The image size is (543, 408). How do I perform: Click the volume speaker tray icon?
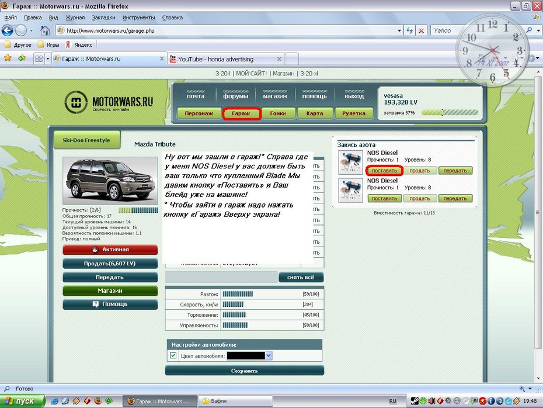point(431,401)
